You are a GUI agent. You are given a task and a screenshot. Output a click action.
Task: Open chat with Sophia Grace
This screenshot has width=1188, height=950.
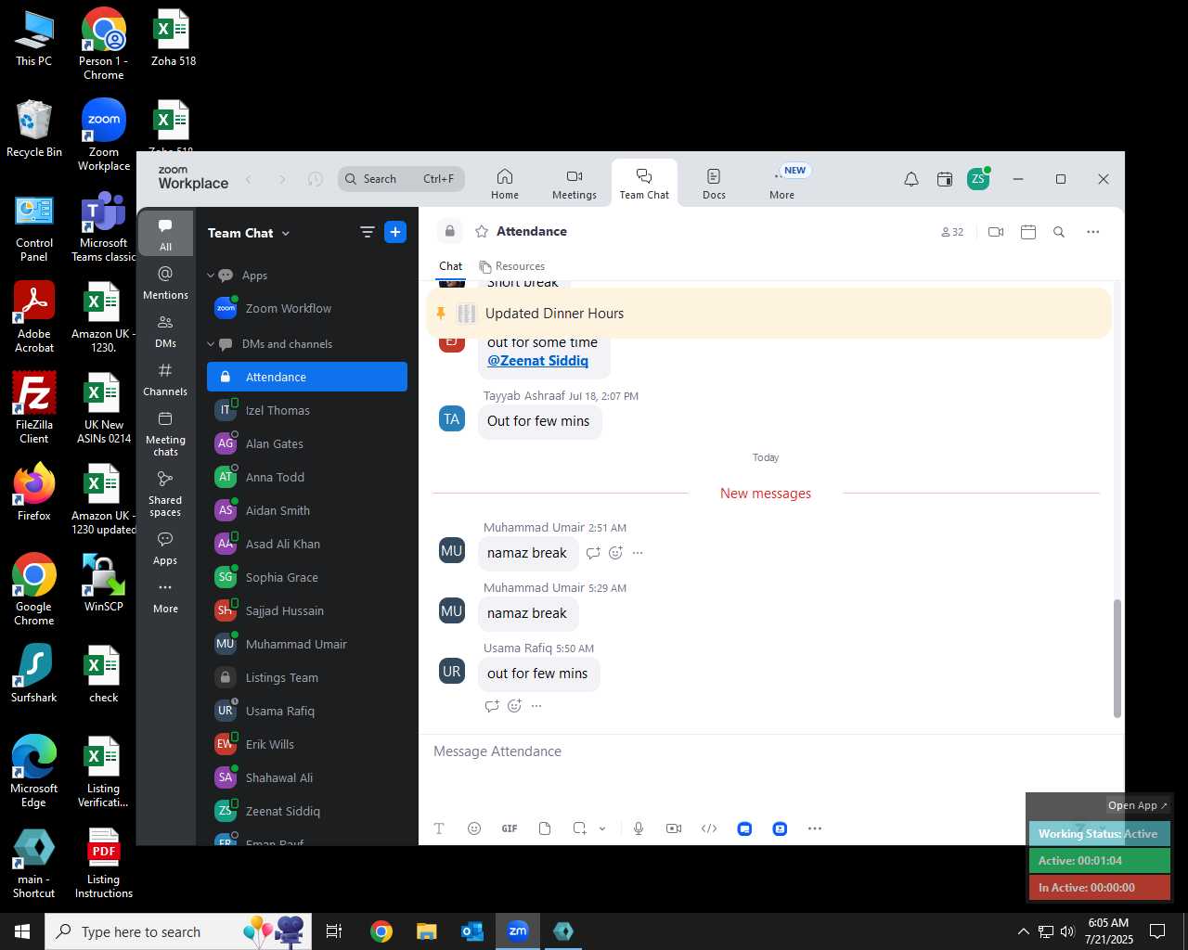pyautogui.click(x=307, y=577)
